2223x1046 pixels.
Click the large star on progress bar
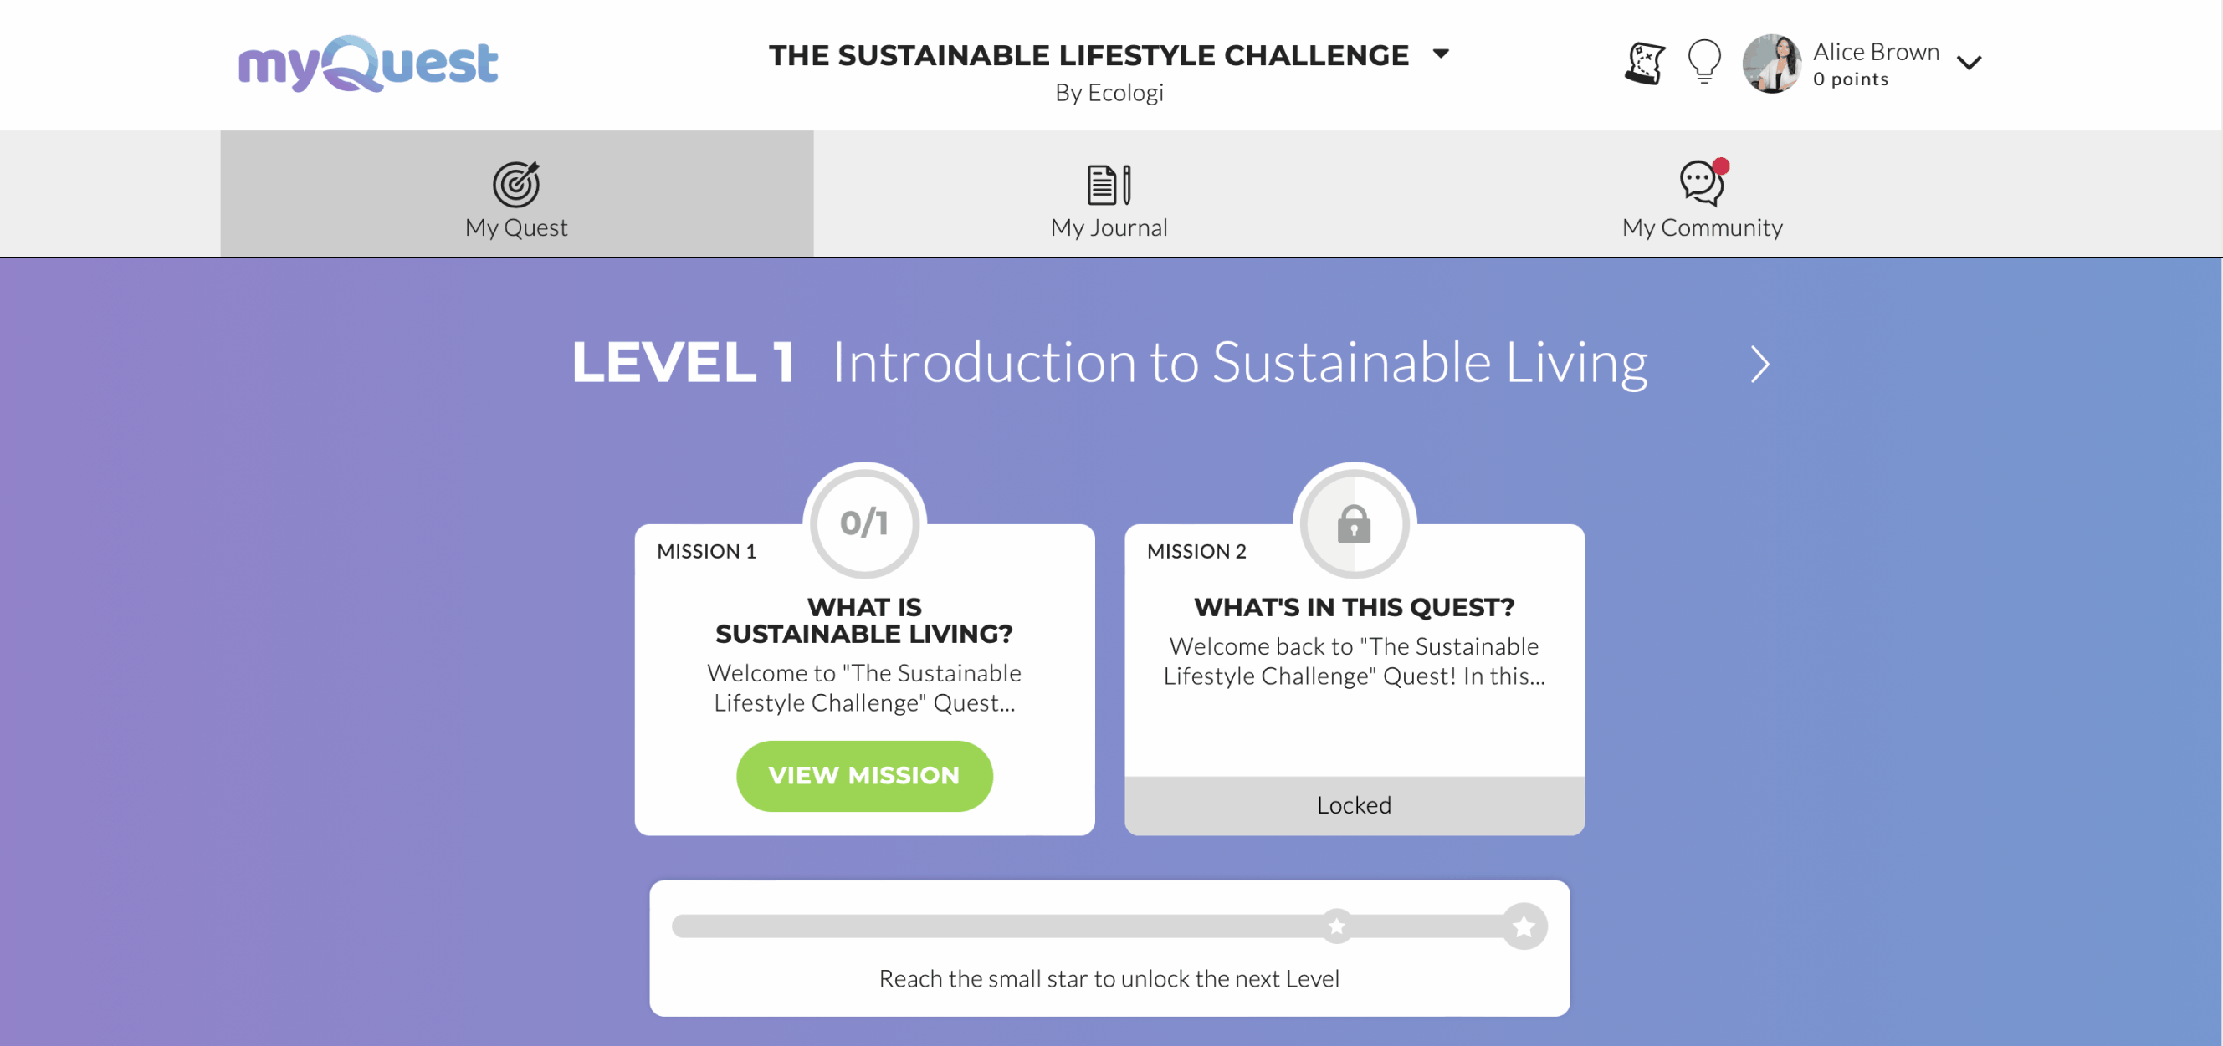point(1524,927)
